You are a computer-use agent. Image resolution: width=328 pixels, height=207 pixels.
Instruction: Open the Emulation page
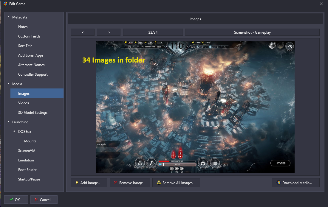coord(26,160)
